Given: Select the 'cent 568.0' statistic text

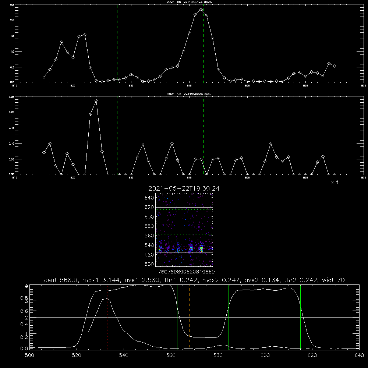Looking at the screenshot, I should pos(61,280).
